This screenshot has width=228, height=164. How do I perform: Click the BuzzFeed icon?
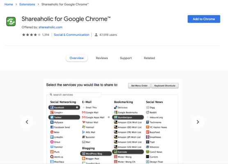point(148,132)
